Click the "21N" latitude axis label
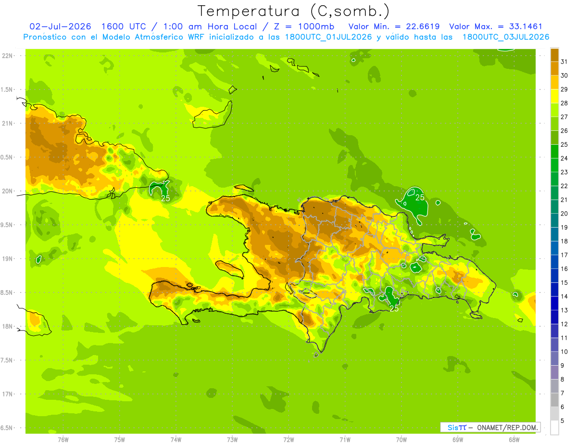577x446 pixels. [x=8, y=124]
